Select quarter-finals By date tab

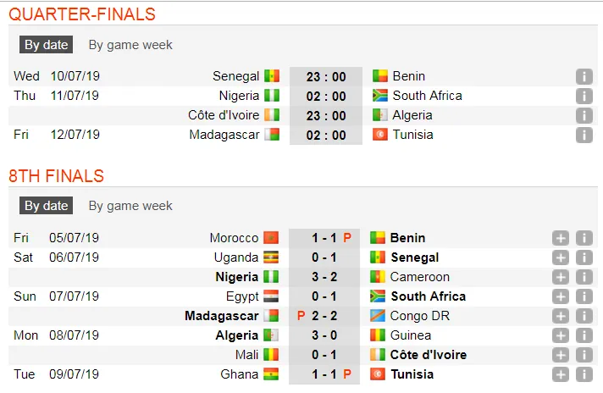click(x=46, y=45)
